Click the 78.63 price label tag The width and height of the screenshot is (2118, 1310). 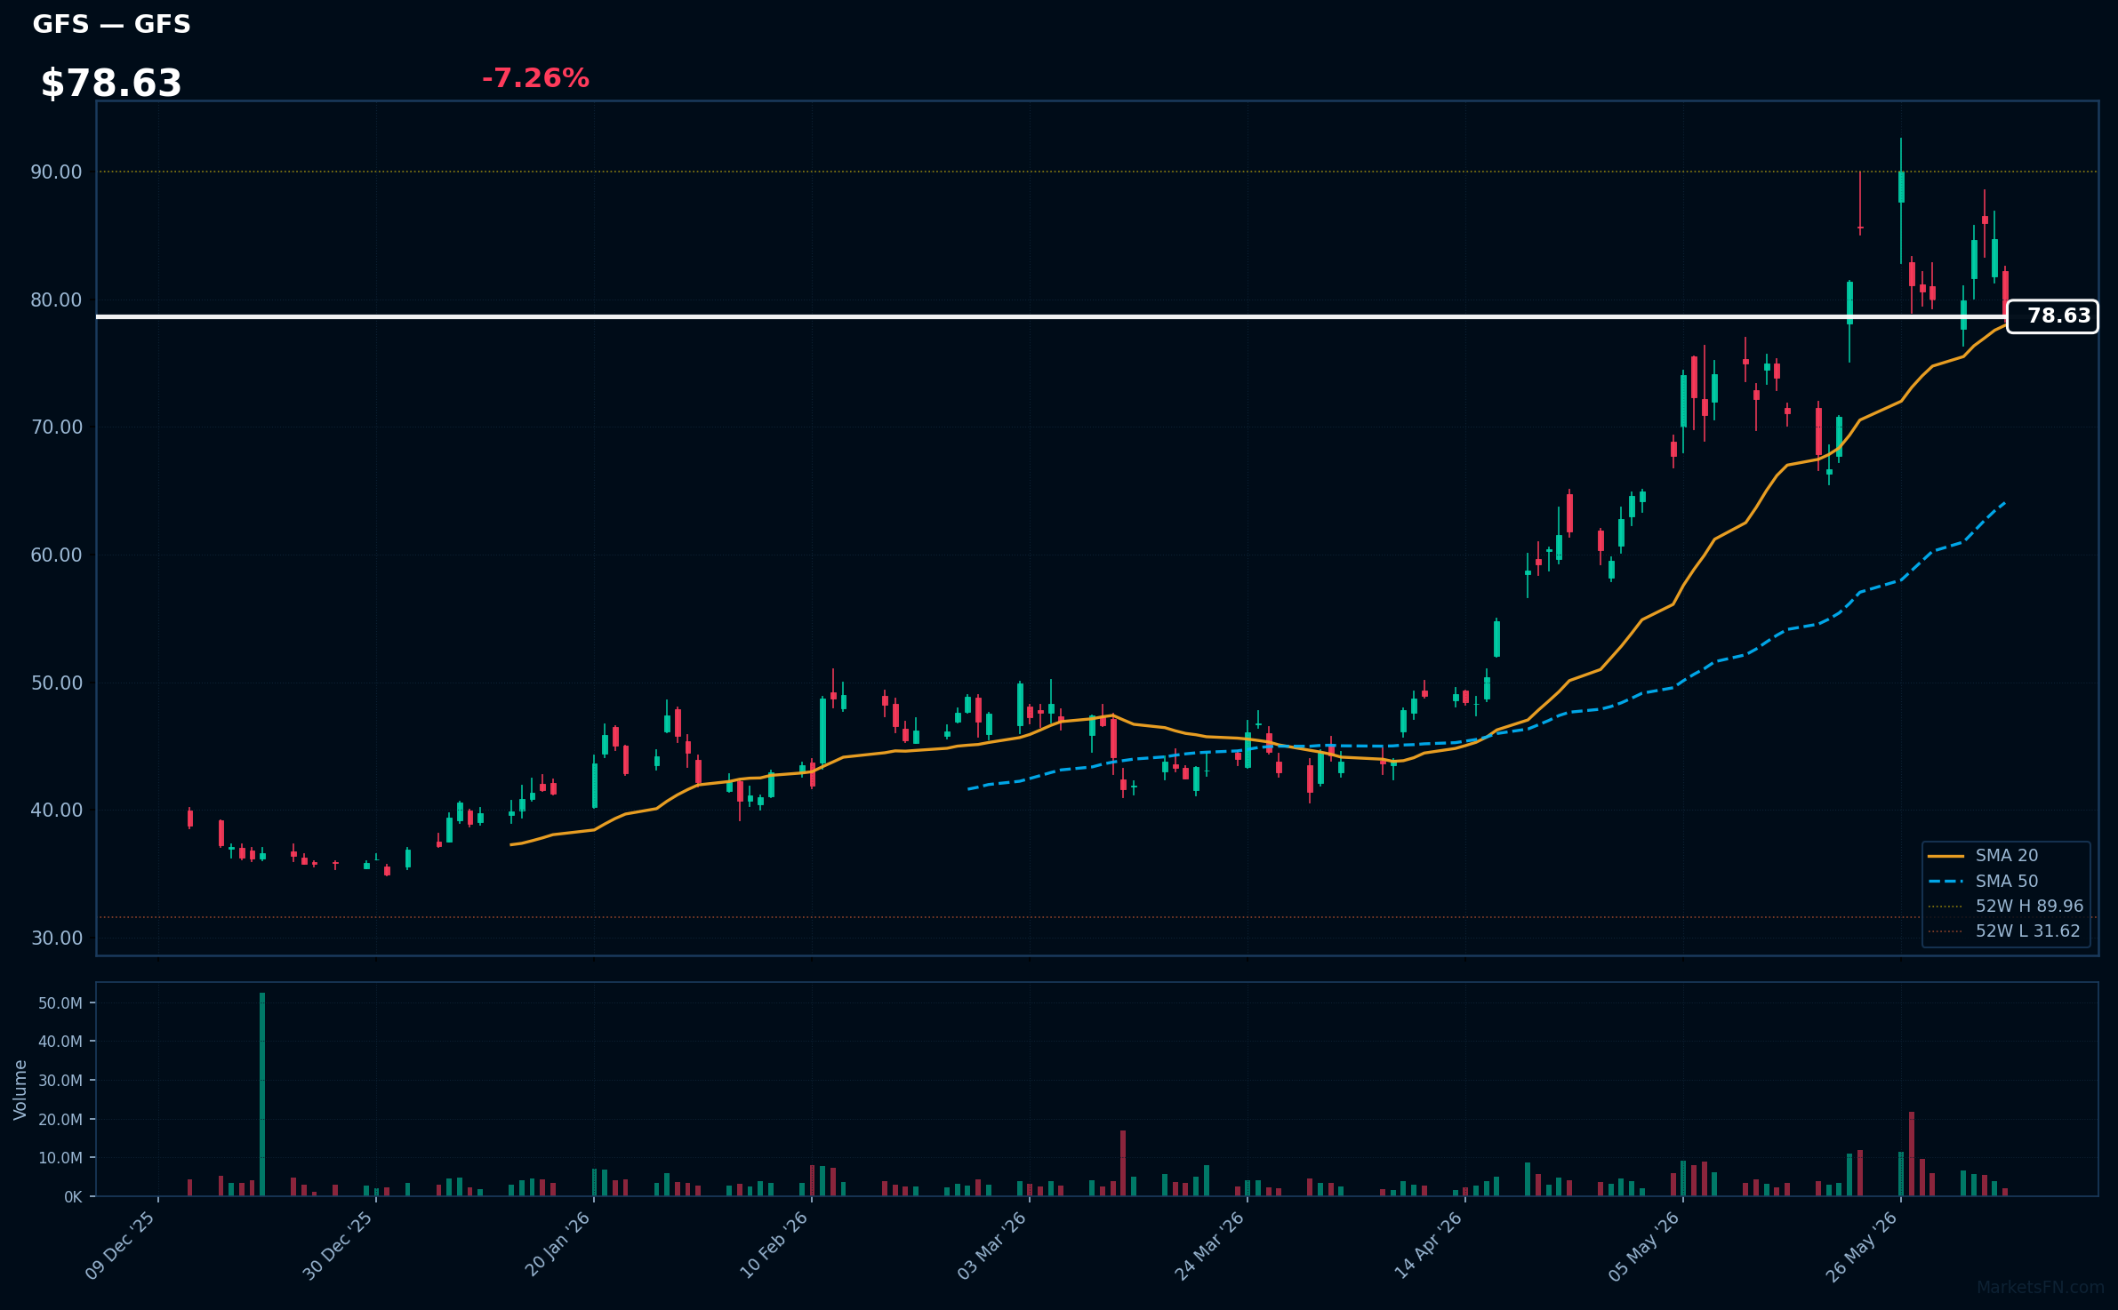(2052, 316)
